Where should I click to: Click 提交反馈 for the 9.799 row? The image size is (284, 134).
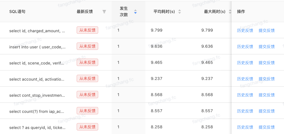point(266,30)
